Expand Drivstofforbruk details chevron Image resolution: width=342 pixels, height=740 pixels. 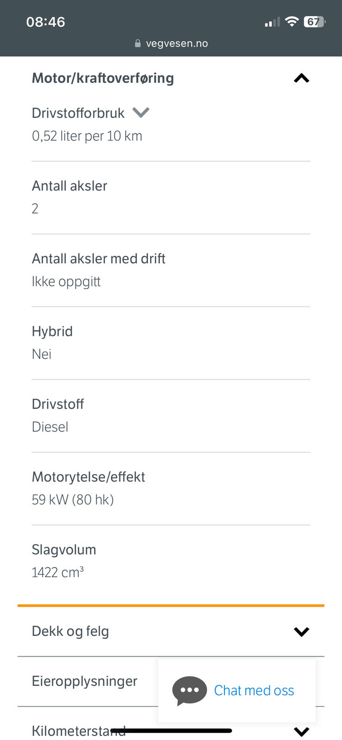(x=141, y=112)
